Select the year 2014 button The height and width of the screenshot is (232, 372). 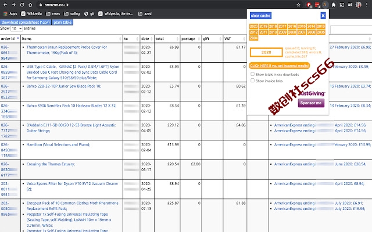312,26
